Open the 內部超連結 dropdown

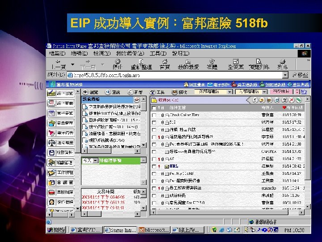[x=251, y=92]
